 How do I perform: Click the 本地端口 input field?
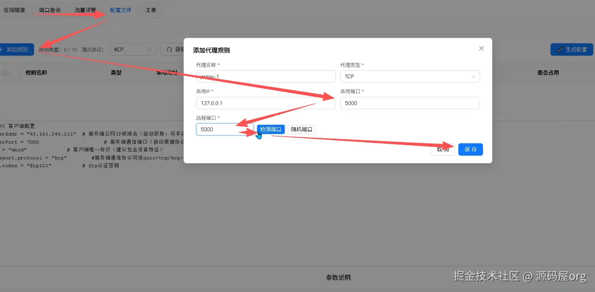410,103
